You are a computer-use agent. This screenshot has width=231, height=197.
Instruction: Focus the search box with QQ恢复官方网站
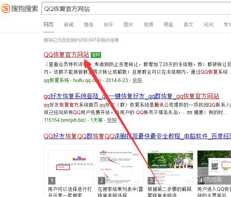[x=136, y=9]
